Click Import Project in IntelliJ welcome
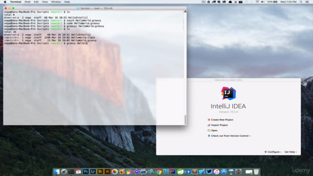Image resolution: width=313 pixels, height=176 pixels. tap(218, 125)
